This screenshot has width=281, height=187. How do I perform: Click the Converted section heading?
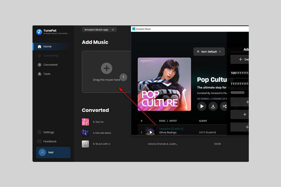coord(95,110)
